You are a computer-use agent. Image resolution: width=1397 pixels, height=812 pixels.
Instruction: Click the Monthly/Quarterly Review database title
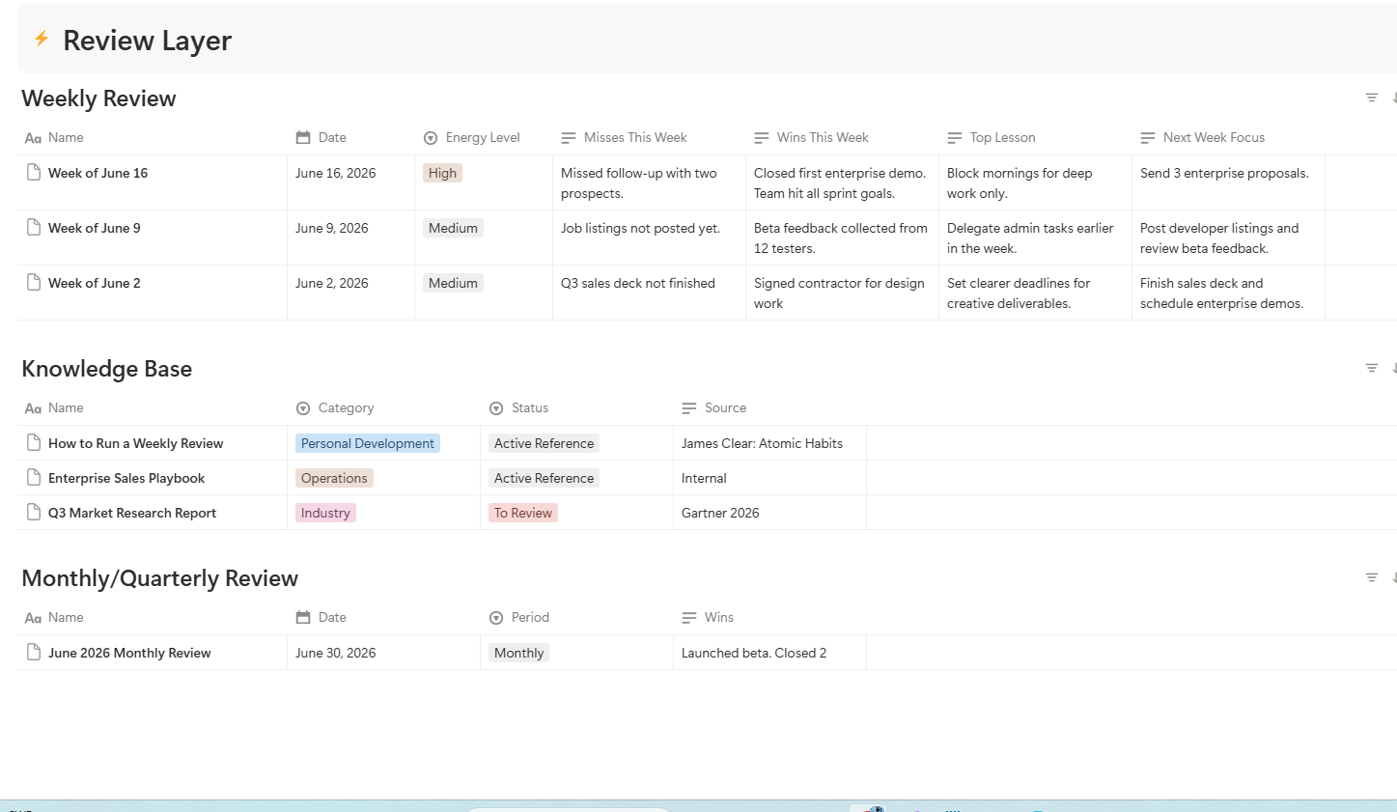point(159,578)
